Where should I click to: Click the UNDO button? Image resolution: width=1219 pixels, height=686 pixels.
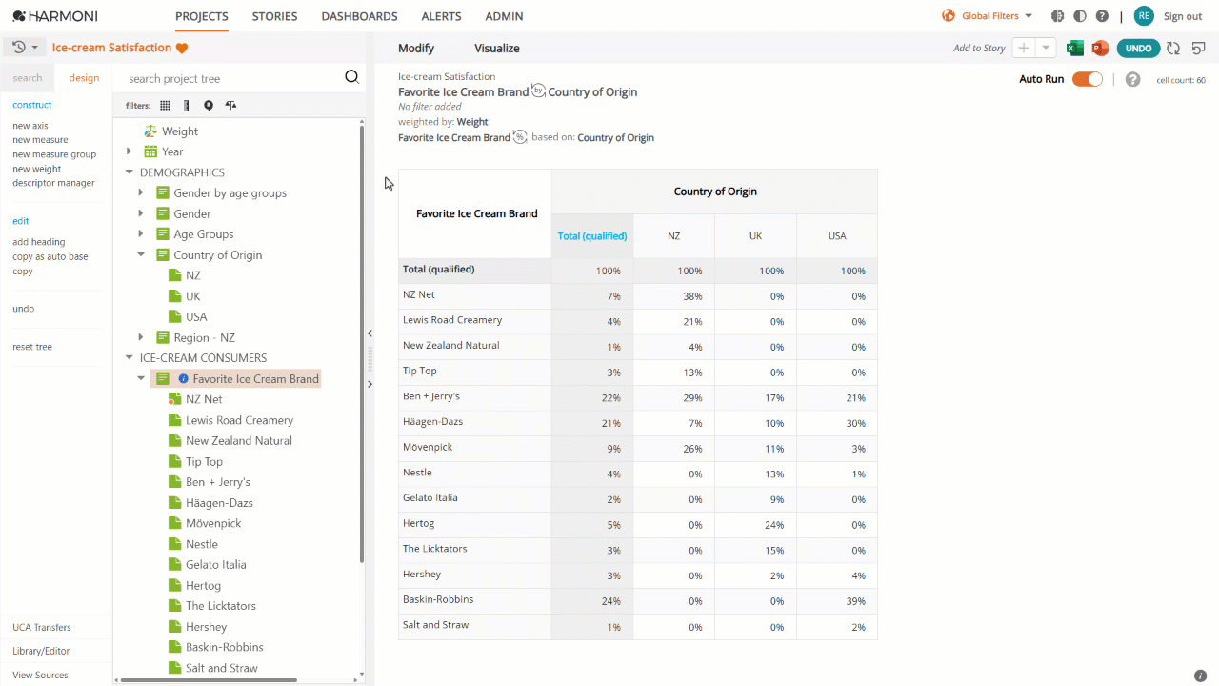[1138, 49]
